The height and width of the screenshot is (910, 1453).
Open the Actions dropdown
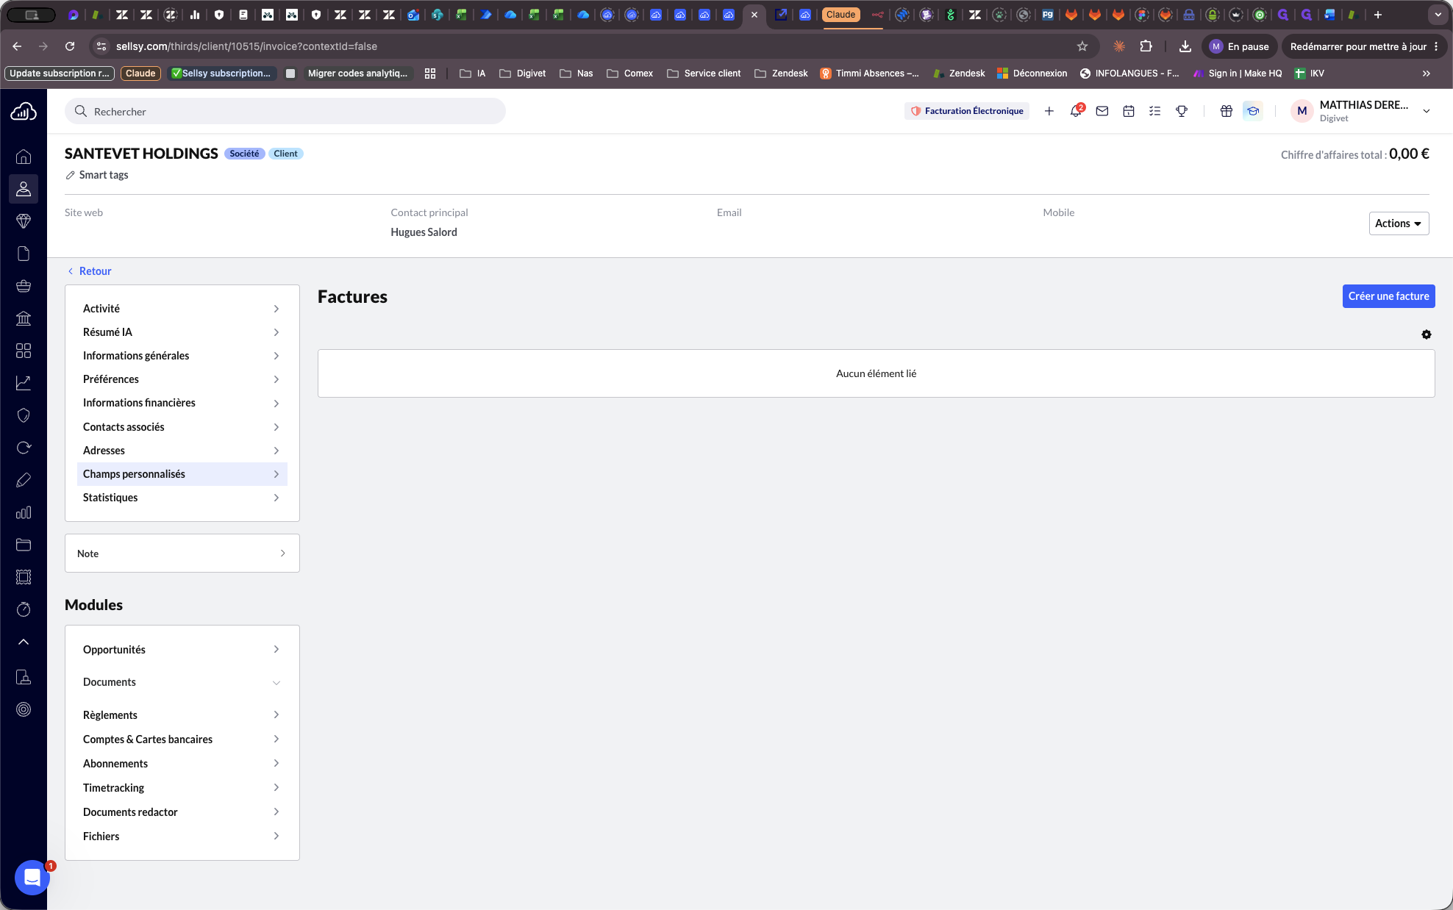pyautogui.click(x=1399, y=223)
